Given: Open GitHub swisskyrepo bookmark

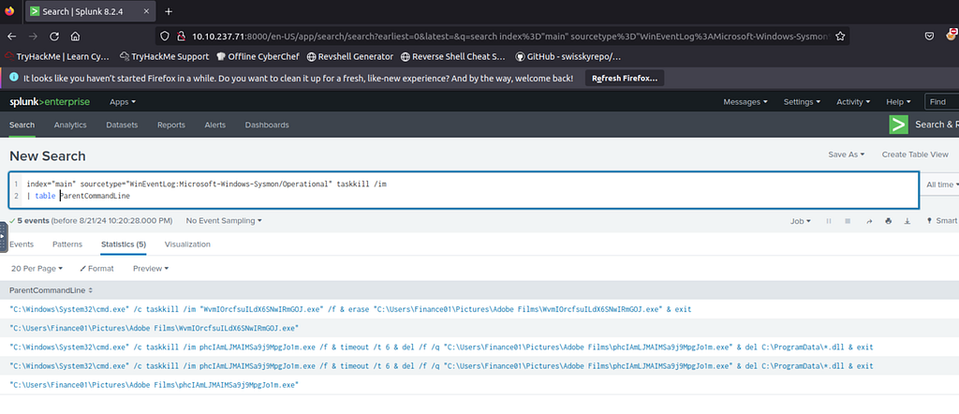Looking at the screenshot, I should coord(568,56).
